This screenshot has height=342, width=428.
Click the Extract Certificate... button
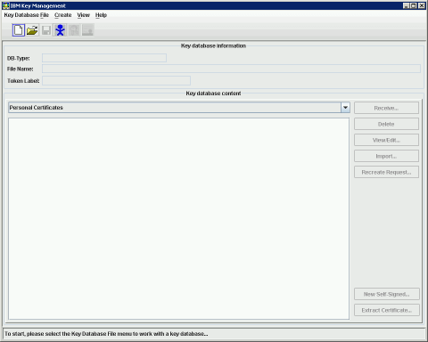point(387,310)
